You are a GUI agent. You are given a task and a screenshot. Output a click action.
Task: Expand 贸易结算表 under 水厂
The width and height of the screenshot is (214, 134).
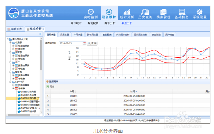pos(13,65)
